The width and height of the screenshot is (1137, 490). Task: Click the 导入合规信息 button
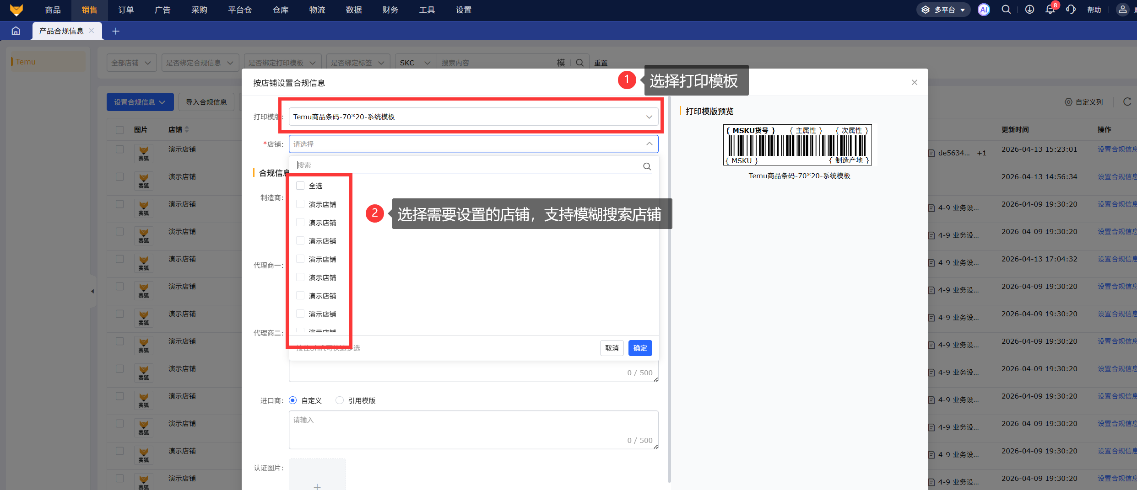pos(206,102)
